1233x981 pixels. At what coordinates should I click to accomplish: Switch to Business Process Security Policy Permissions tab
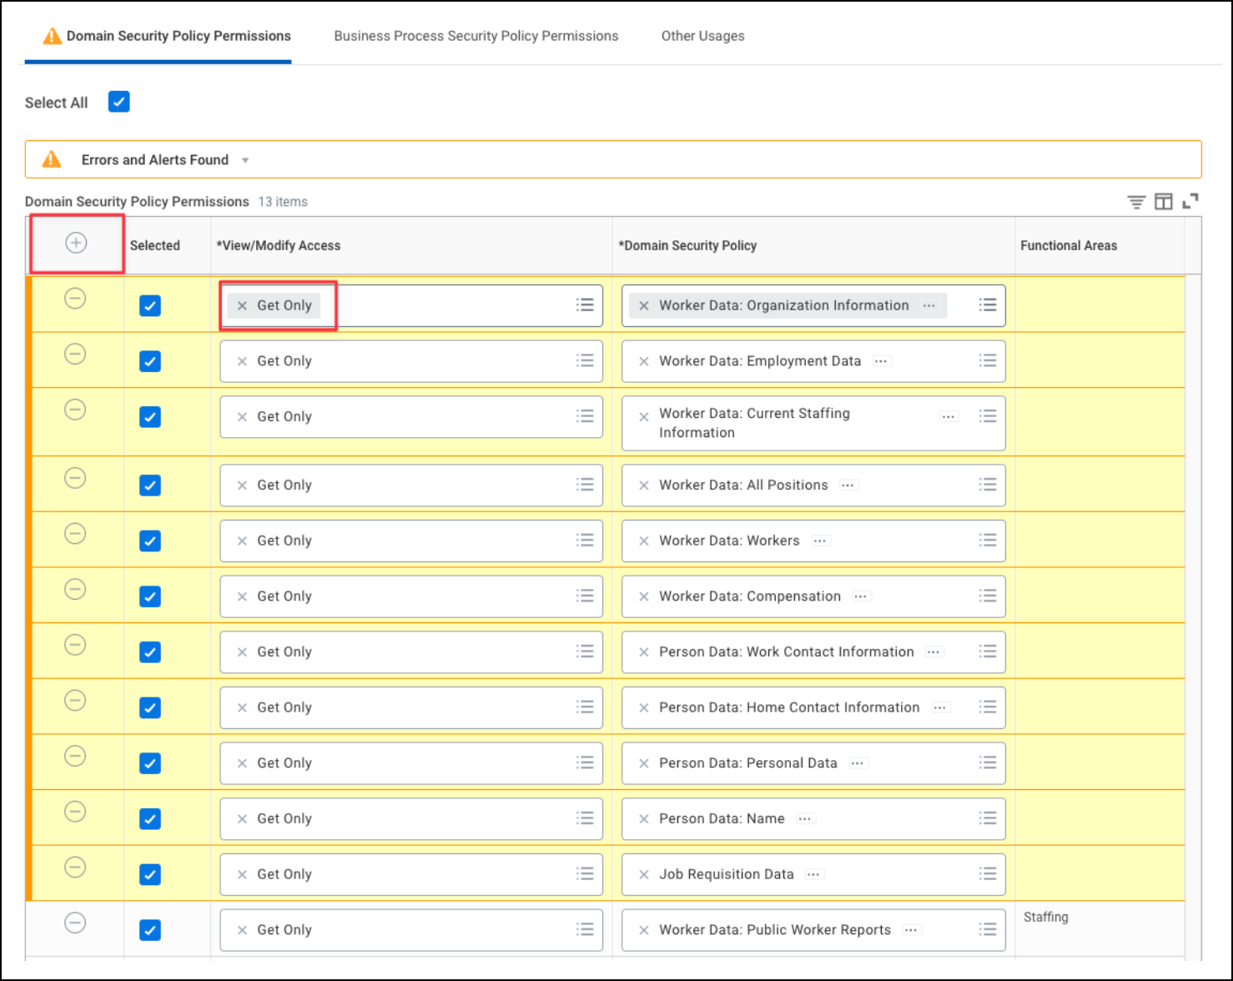(476, 36)
